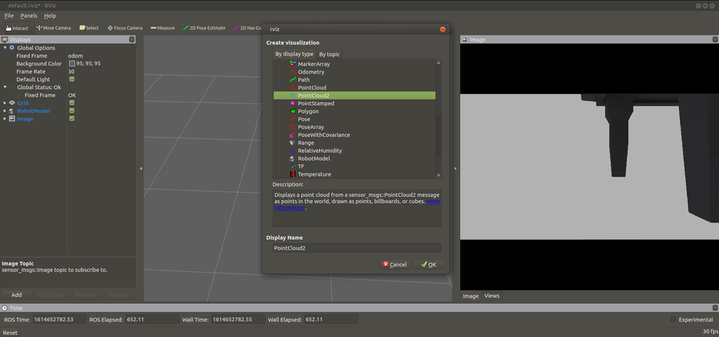The width and height of the screenshot is (719, 337).
Task: Choose the 2D Pose Estimate tool
Action: [204, 28]
